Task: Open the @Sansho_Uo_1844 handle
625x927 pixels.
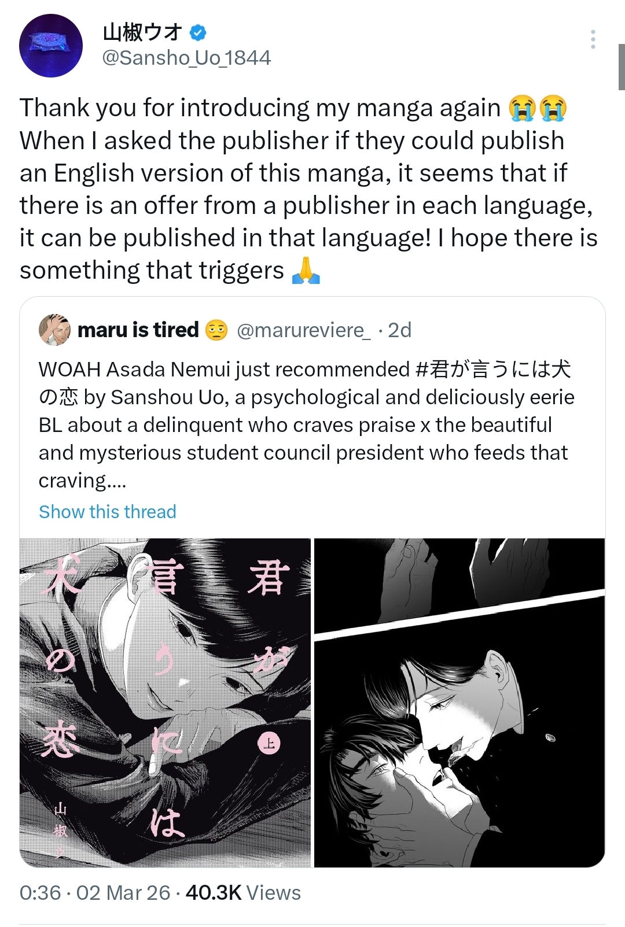Action: click(x=186, y=58)
